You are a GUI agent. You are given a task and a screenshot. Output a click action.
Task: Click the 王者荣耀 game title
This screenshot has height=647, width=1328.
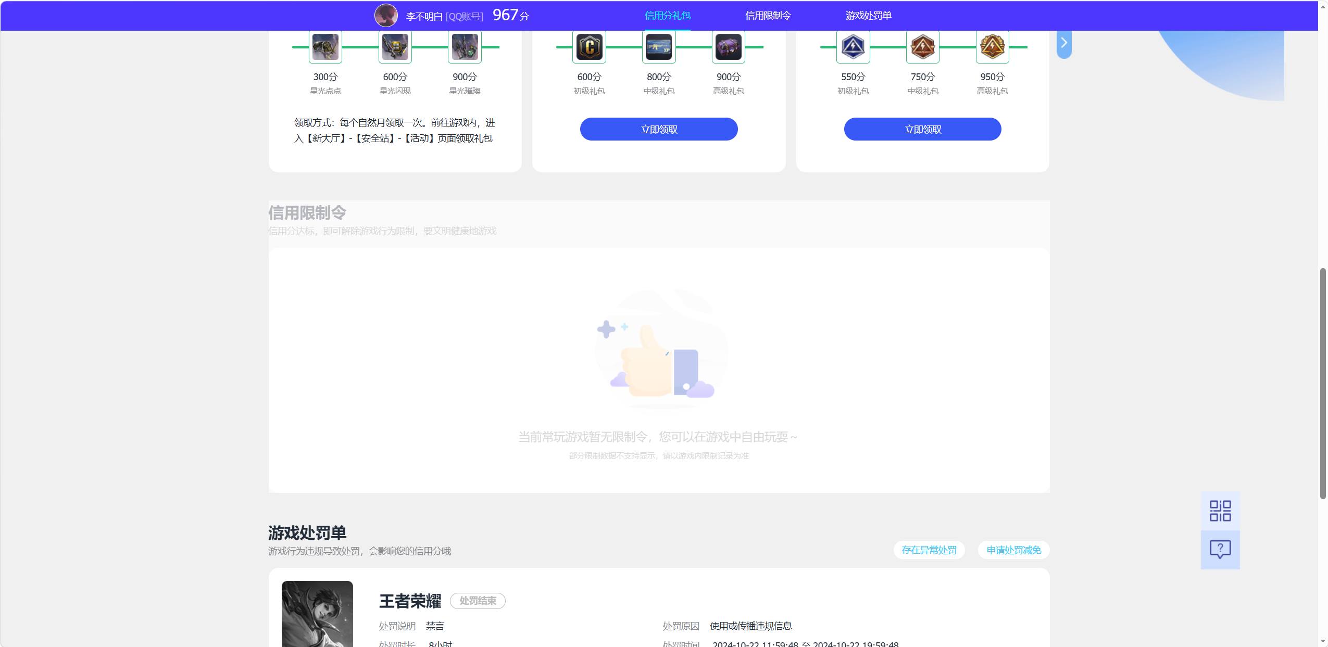(x=410, y=601)
